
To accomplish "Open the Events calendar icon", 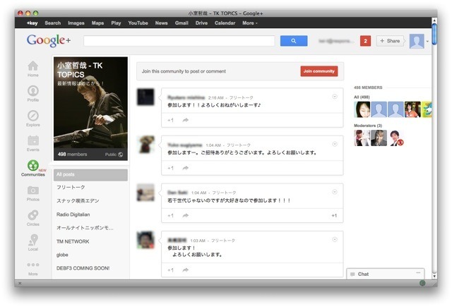I will click(33, 140).
